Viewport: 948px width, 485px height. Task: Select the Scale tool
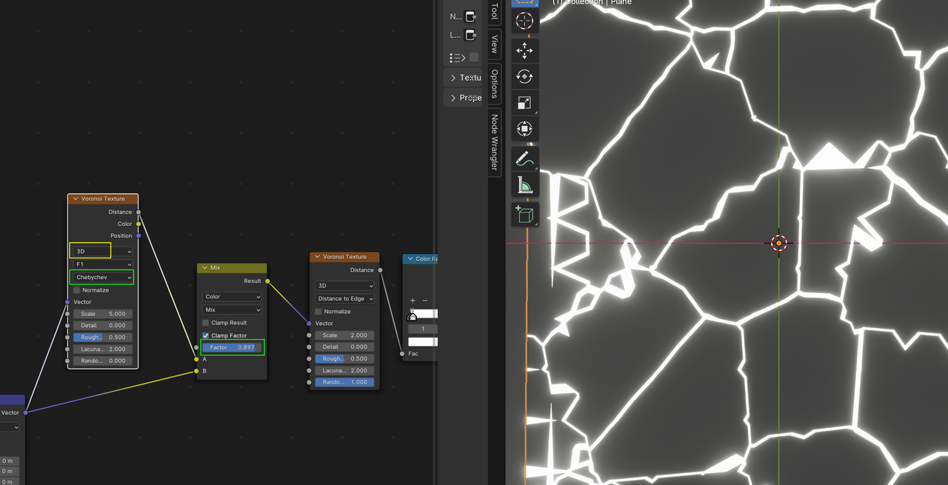click(524, 102)
